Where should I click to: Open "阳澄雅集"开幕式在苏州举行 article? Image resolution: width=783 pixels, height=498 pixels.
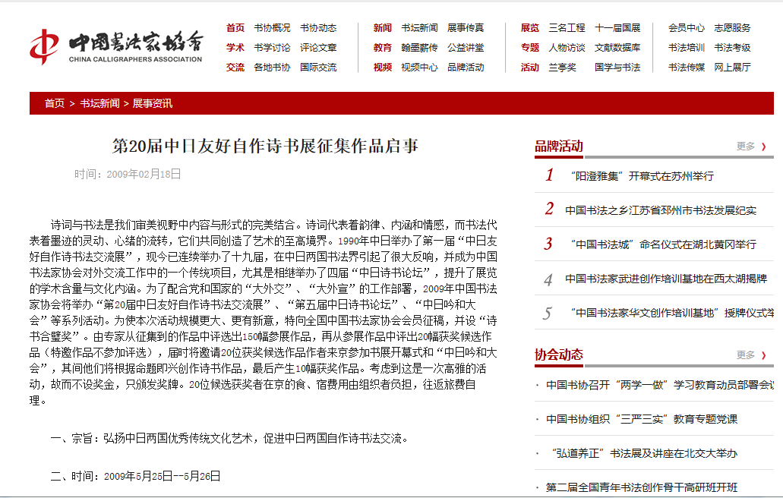[642, 176]
